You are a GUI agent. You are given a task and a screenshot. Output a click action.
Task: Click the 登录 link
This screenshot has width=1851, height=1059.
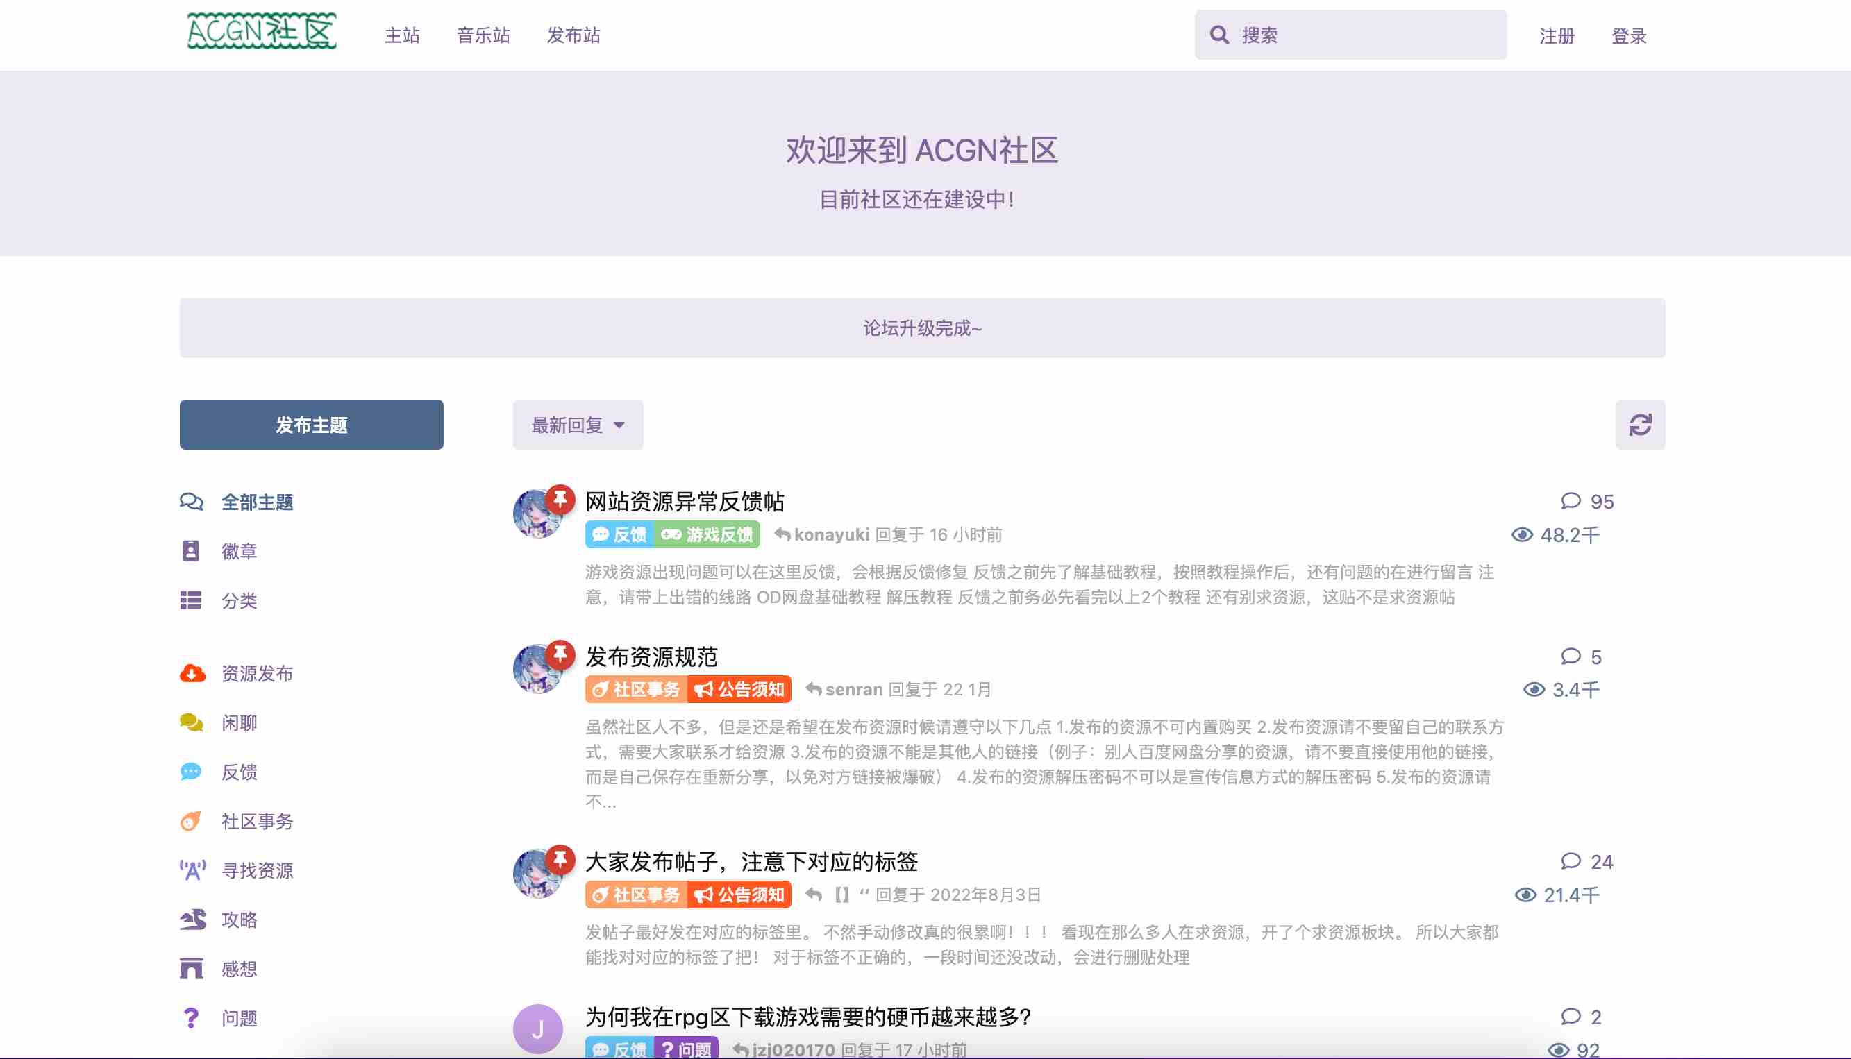1629,35
